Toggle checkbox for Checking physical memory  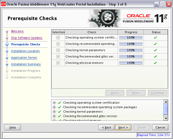58,63
